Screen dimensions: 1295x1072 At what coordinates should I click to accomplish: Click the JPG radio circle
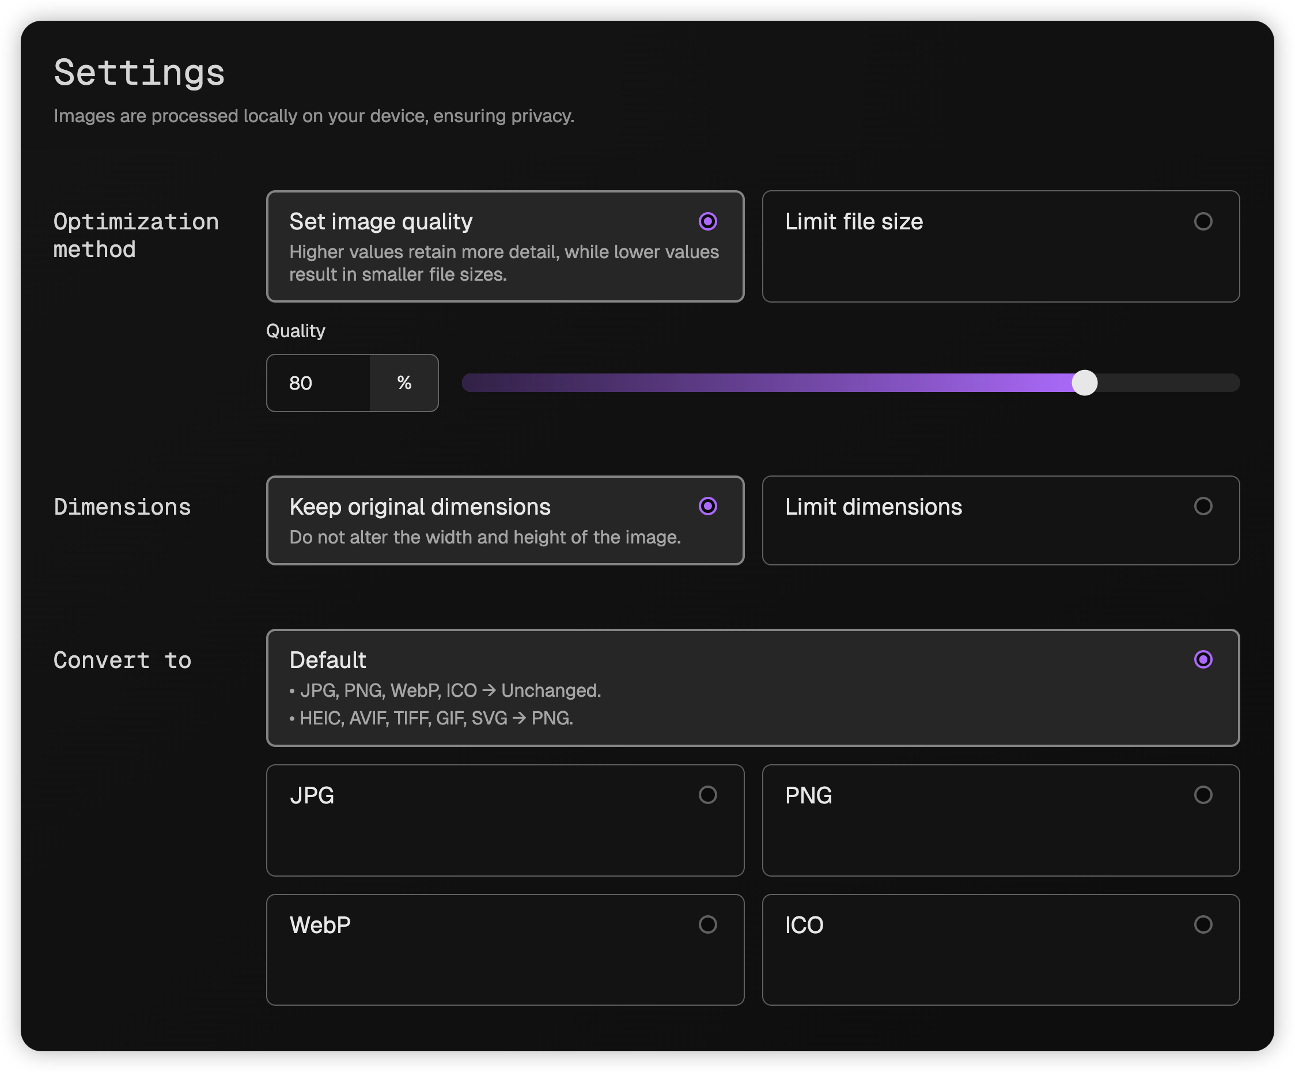tap(707, 795)
